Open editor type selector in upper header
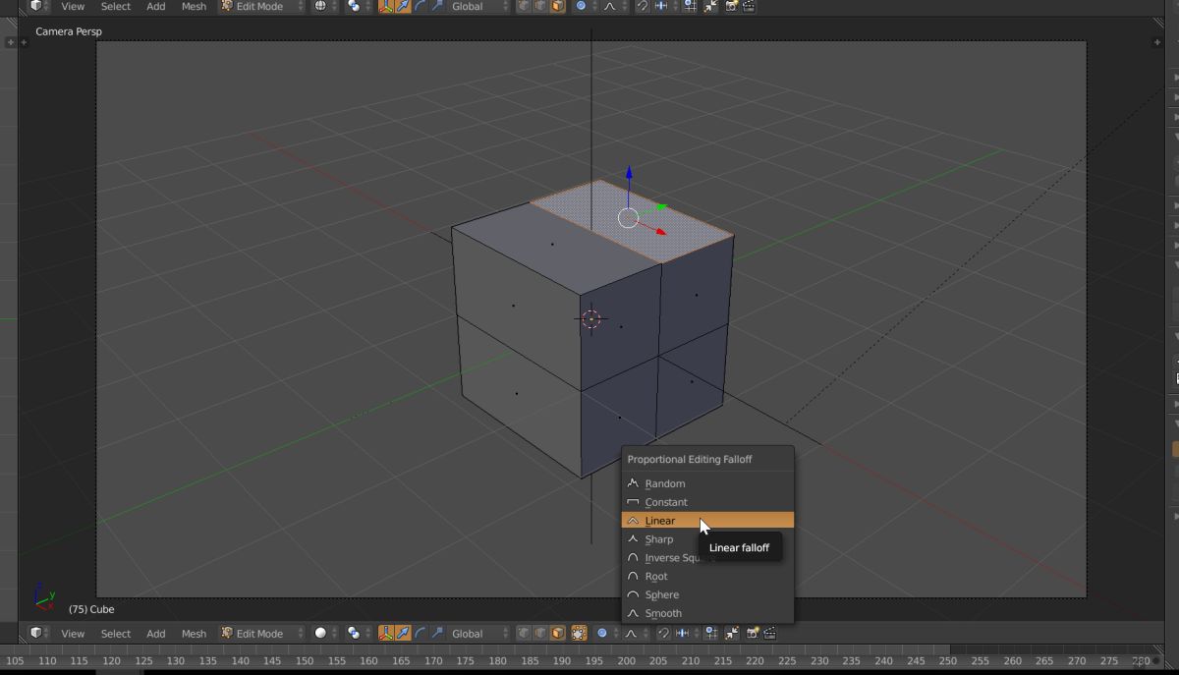Image resolution: width=1179 pixels, height=675 pixels. pyautogui.click(x=38, y=6)
